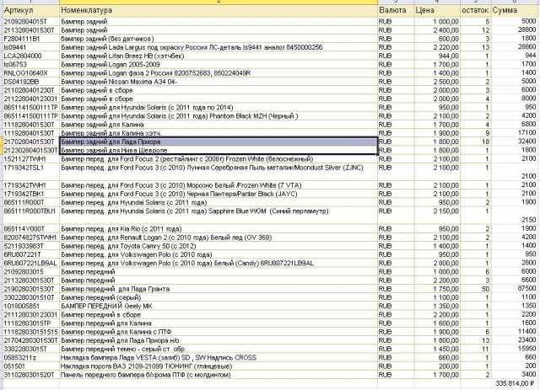Click the Цена header cell
Viewport: 540px width, 390px height.
click(x=437, y=10)
